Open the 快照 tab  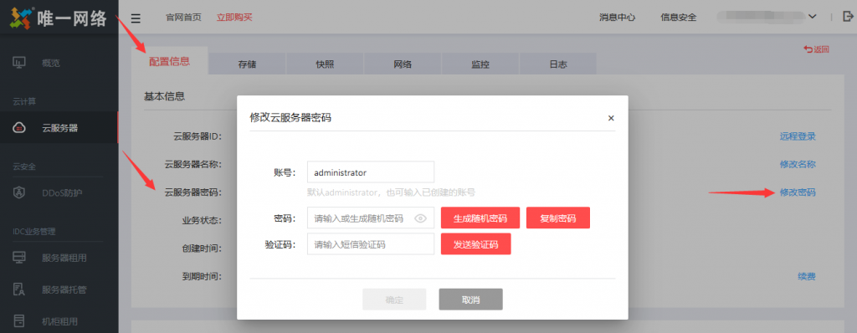pyautogui.click(x=325, y=64)
